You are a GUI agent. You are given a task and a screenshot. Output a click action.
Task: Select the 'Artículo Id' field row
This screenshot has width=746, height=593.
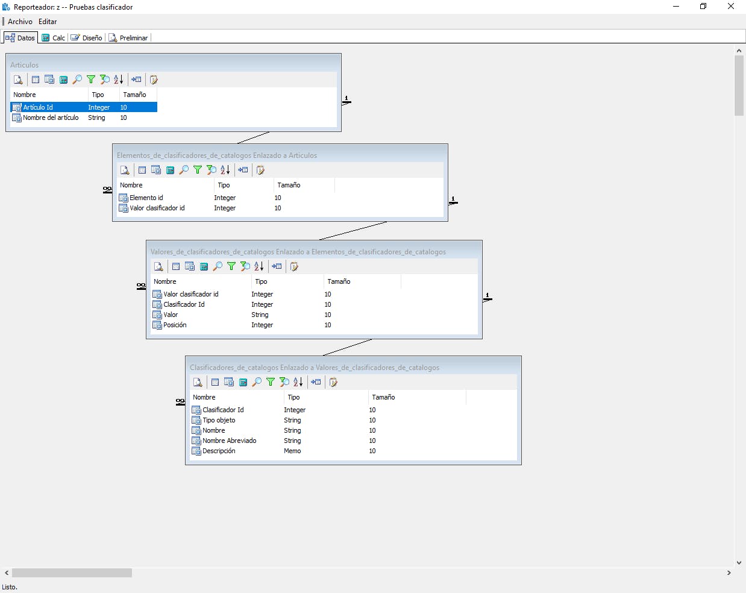[x=84, y=107]
